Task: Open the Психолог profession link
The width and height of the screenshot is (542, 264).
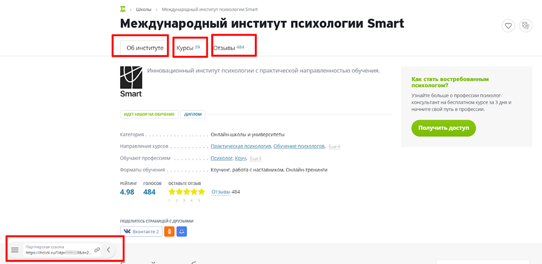Action: [222, 159]
